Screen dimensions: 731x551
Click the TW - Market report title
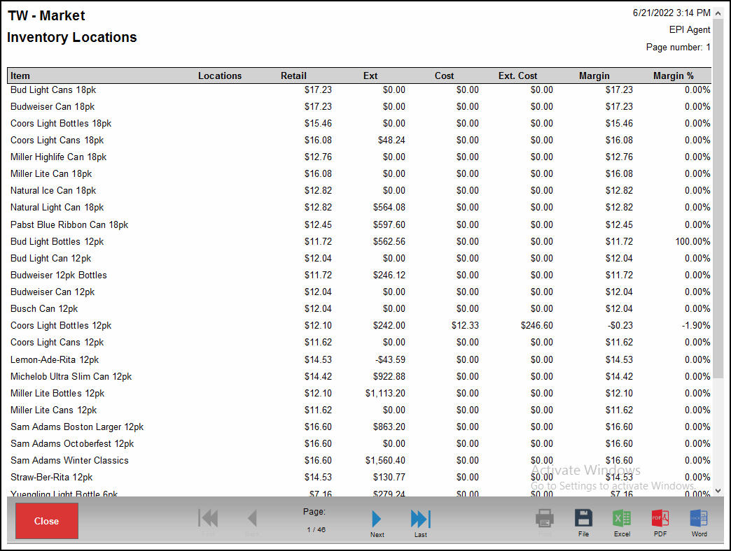pos(47,15)
